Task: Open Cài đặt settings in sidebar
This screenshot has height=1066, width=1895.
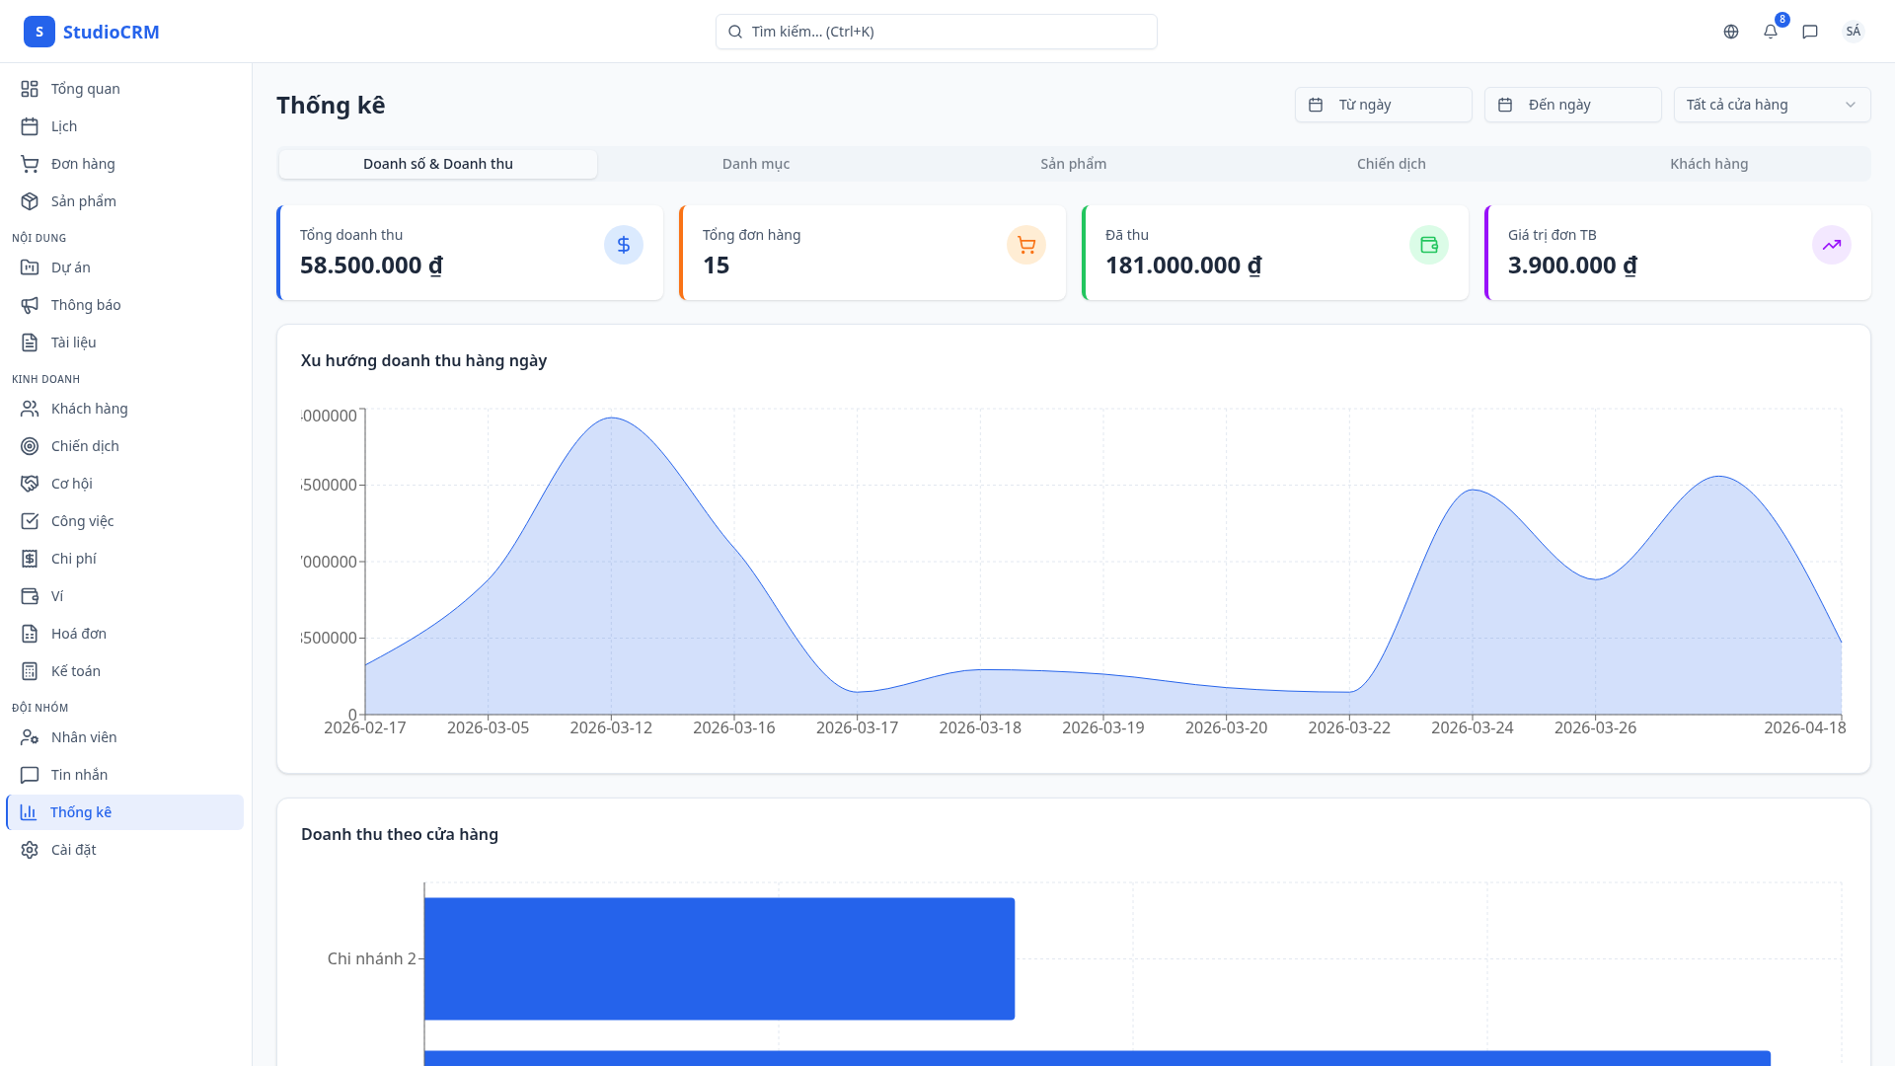Action: [73, 850]
